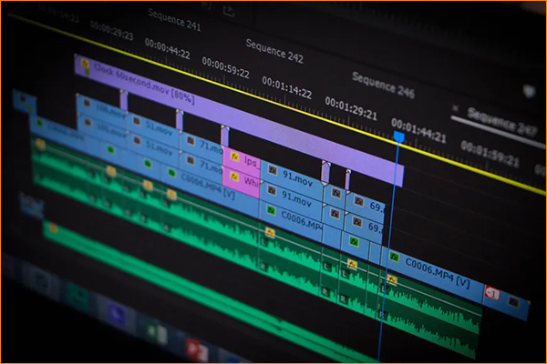
Task: Click the fx badge on the upper 71.mov clip
Action: pos(191,140)
